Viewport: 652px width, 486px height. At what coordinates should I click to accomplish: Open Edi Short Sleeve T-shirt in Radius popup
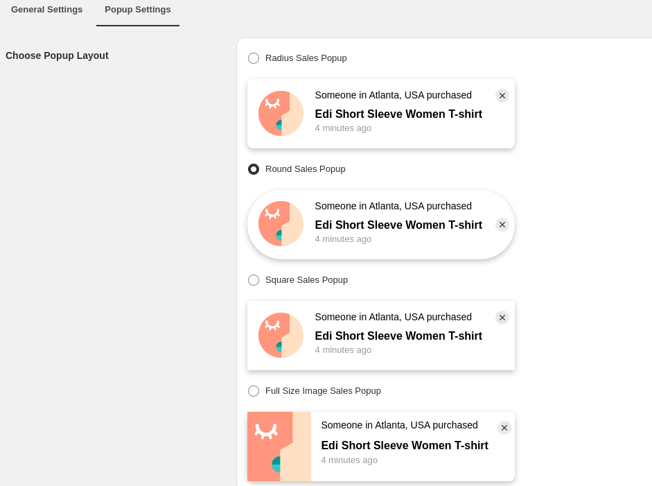coord(398,114)
